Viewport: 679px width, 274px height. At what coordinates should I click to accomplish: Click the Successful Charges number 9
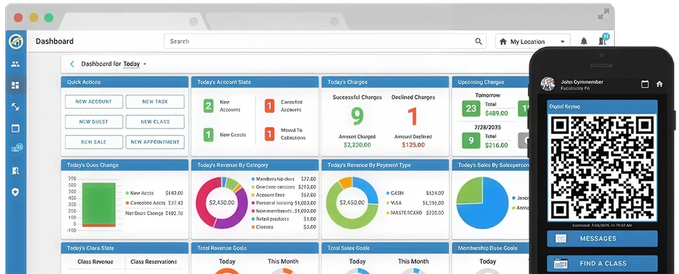[x=357, y=117]
